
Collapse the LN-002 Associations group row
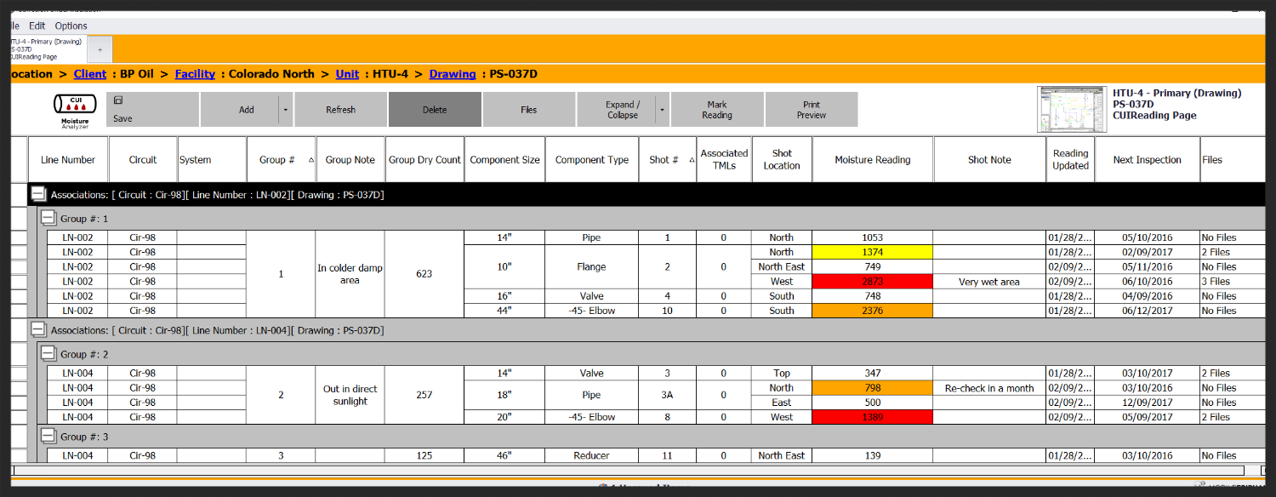tap(37, 195)
